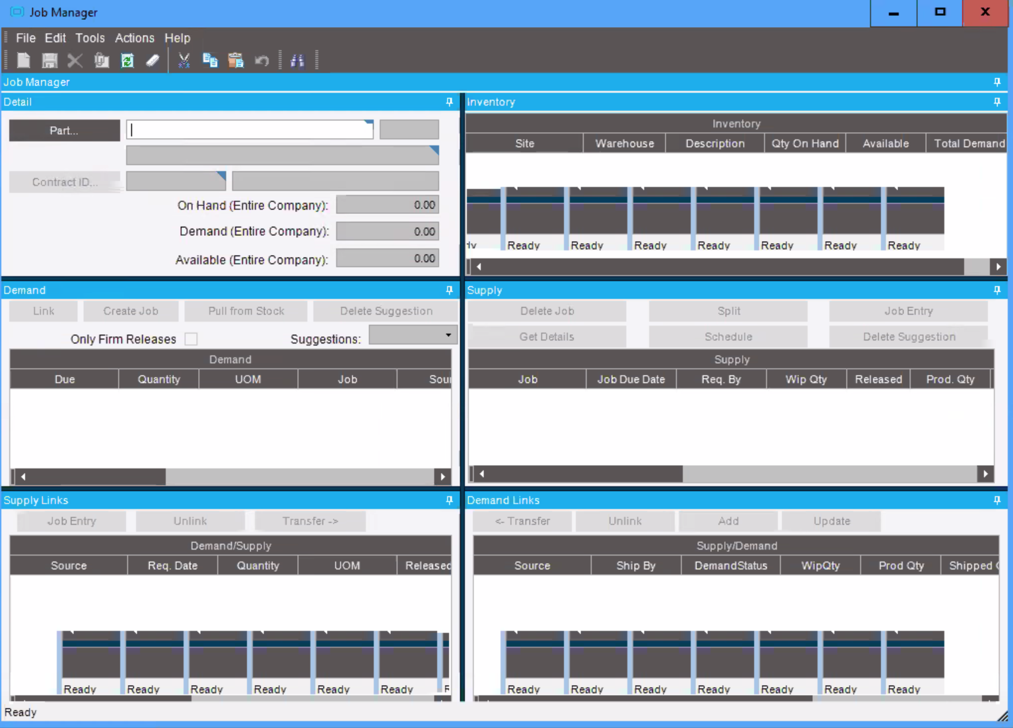Image resolution: width=1013 pixels, height=728 pixels.
Task: Open the Suggestions dropdown
Action: 449,335
